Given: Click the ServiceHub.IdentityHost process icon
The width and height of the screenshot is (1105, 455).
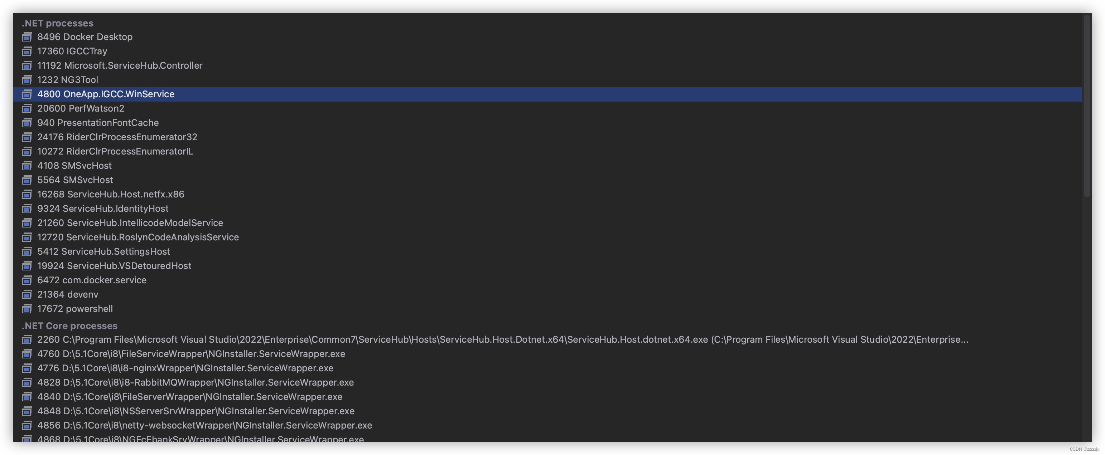Looking at the screenshot, I should (26, 209).
